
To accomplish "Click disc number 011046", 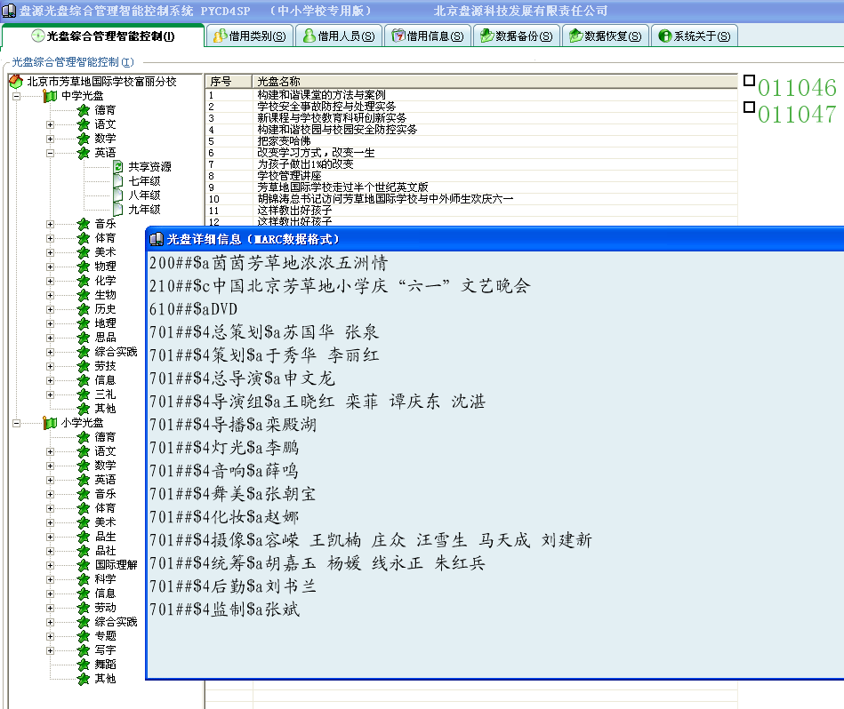I will pos(797,88).
